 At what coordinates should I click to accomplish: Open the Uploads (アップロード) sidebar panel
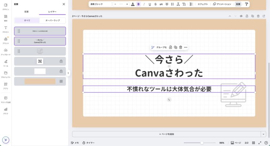tap(6, 52)
